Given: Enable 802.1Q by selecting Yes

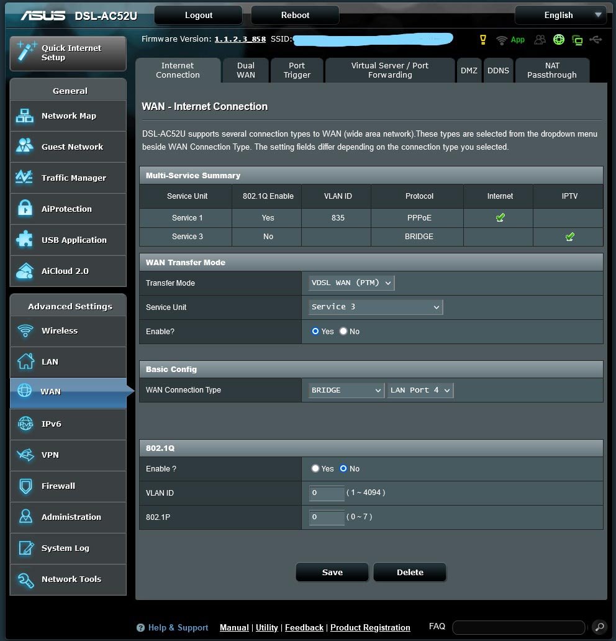Looking at the screenshot, I should [315, 468].
